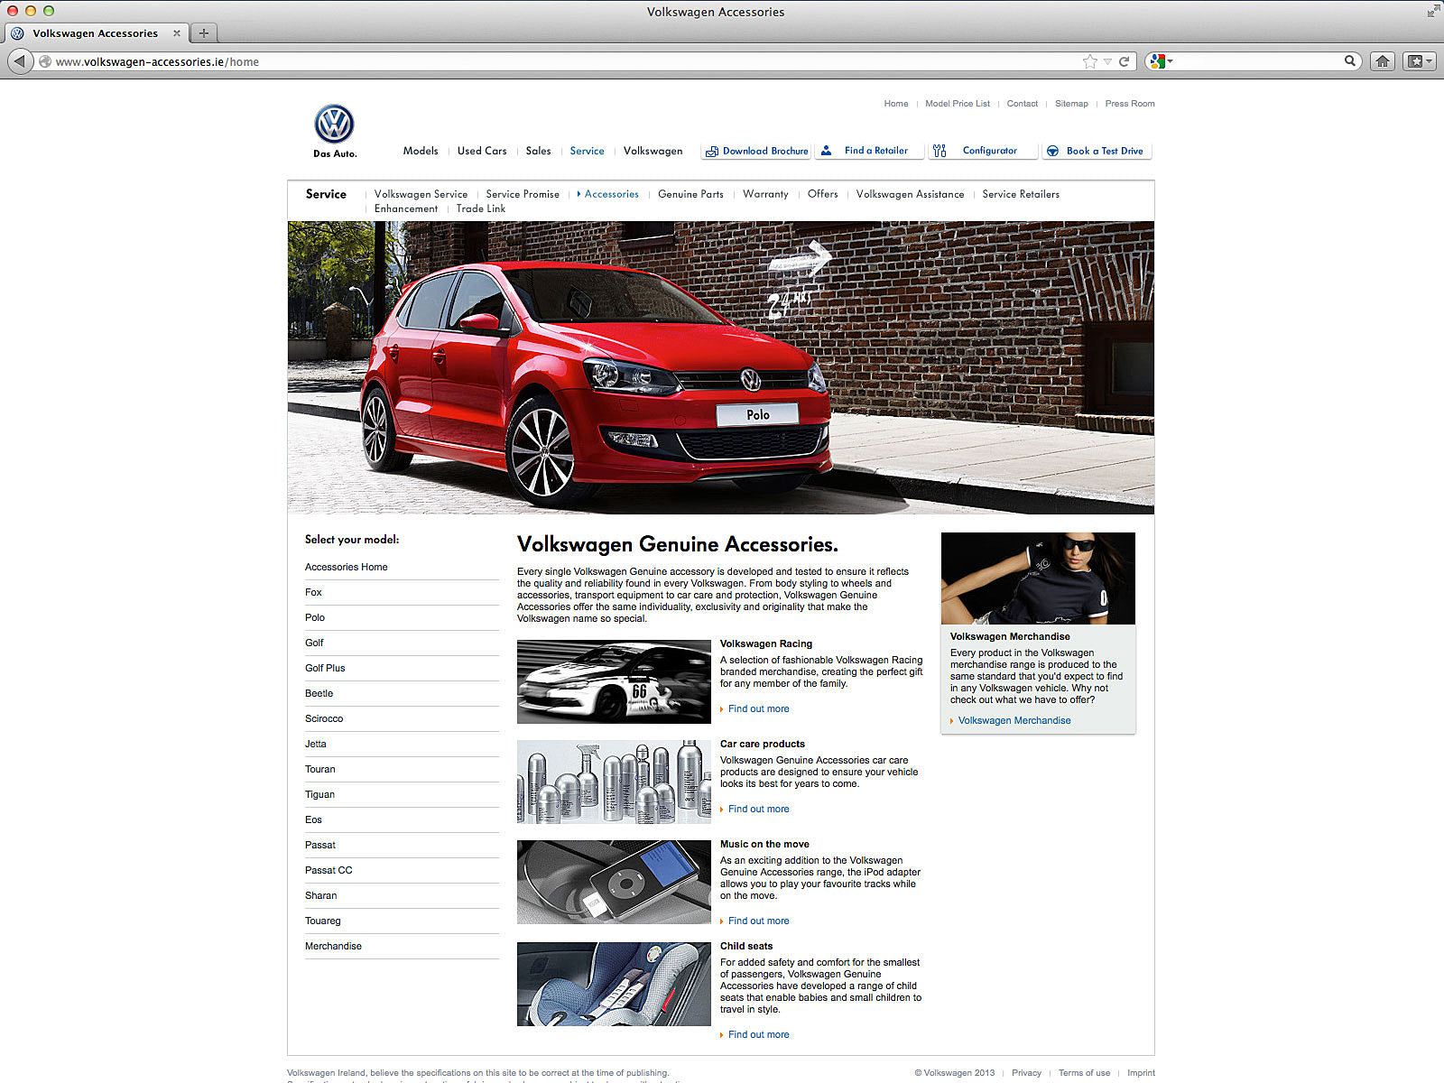Viewport: 1444px width, 1083px height.
Task: Open the Trade Link submenu item
Action: point(480,208)
